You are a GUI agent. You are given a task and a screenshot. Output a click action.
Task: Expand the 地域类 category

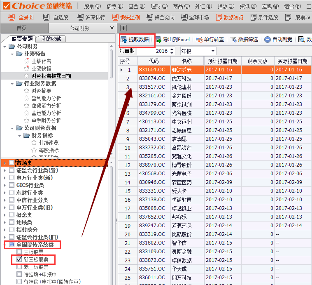tap(5, 222)
